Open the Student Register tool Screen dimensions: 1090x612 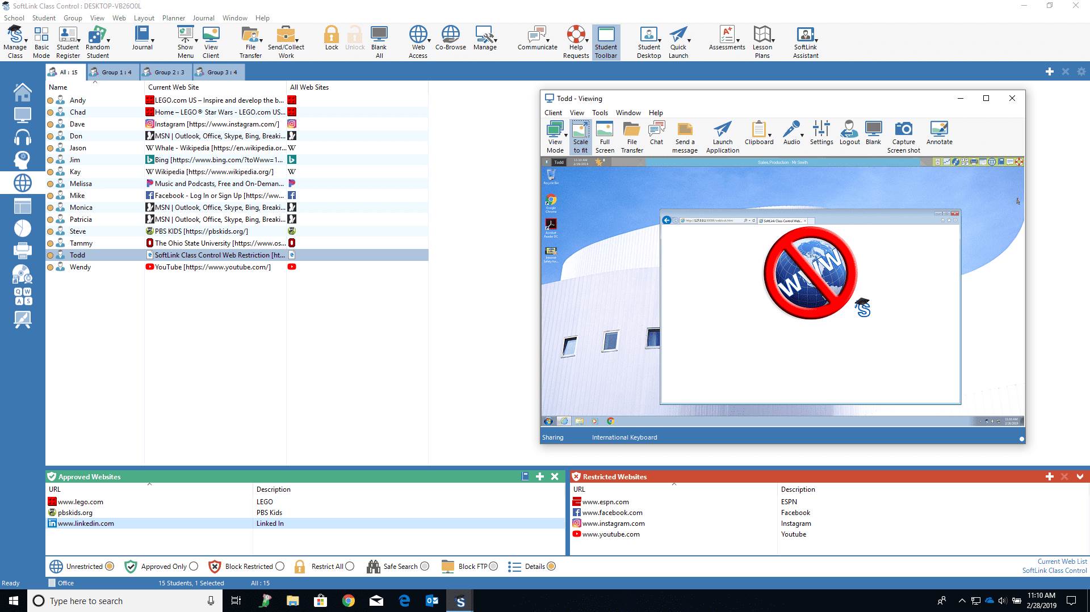click(x=68, y=42)
